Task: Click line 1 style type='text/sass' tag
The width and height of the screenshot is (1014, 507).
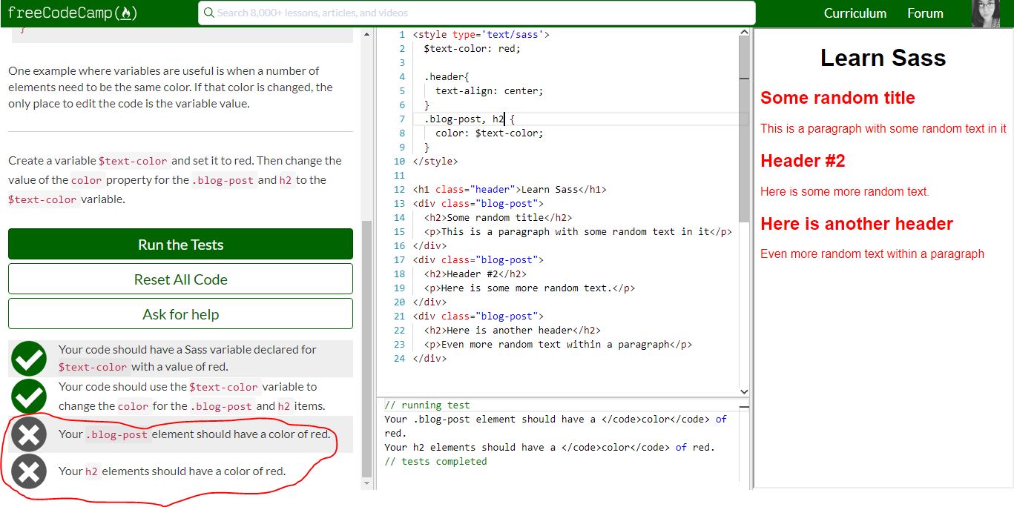Action: [481, 34]
